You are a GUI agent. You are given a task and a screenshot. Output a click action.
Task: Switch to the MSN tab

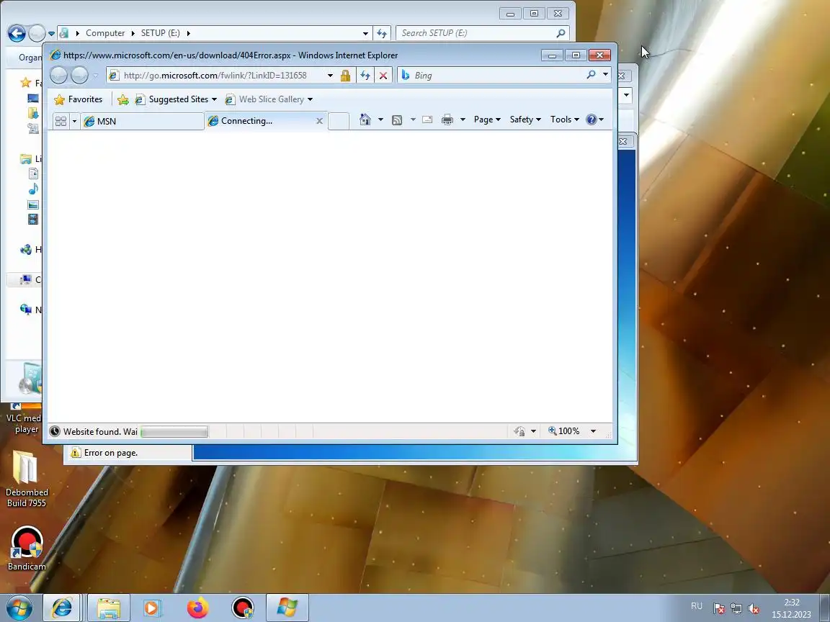point(142,121)
